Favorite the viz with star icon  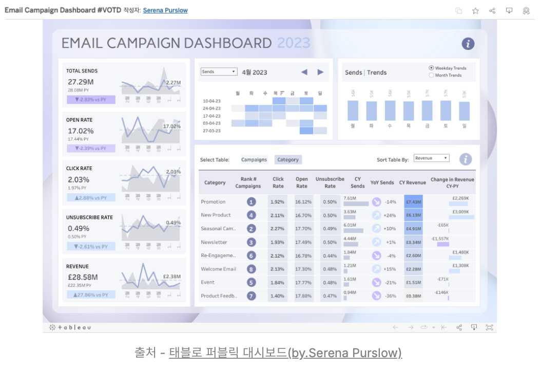[x=475, y=11]
